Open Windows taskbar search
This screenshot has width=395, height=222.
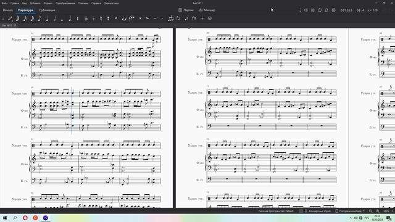15,218
